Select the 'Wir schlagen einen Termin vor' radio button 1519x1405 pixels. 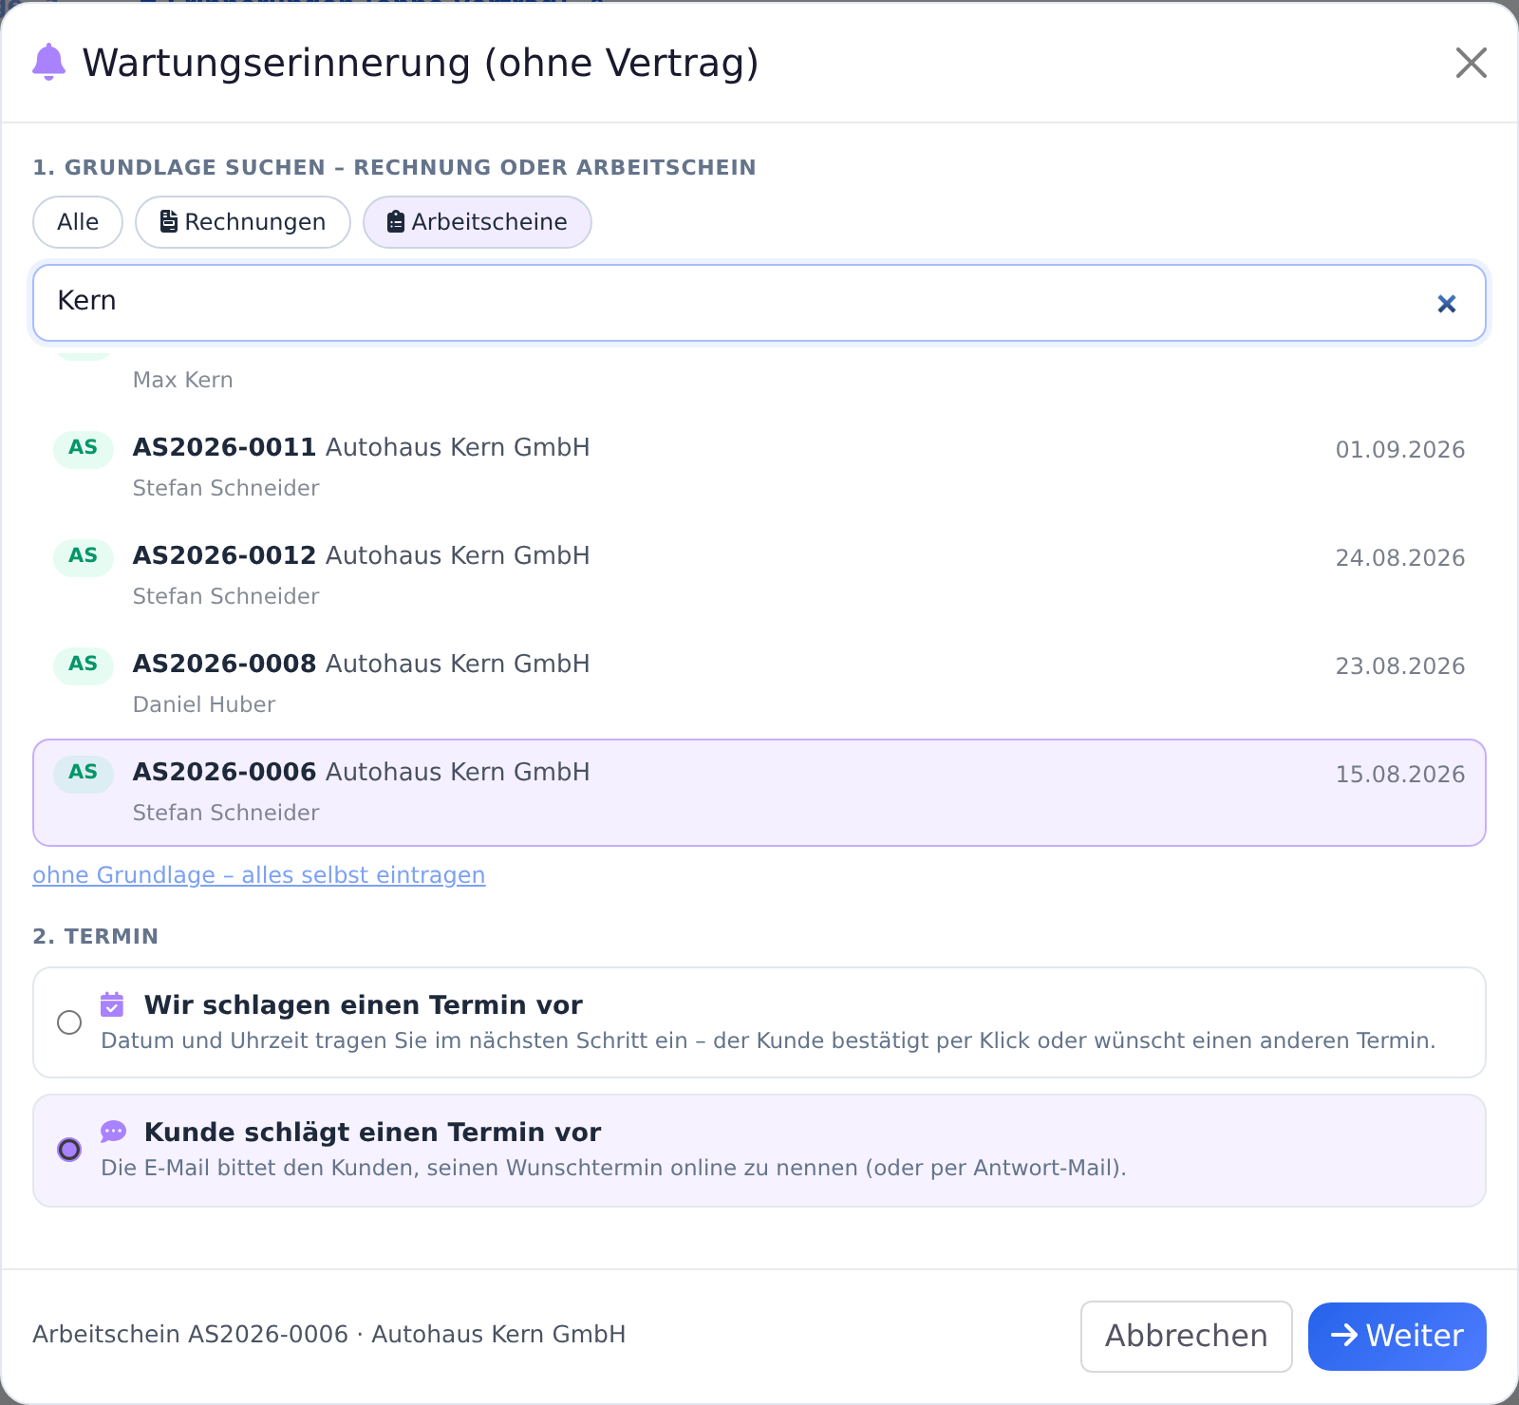tap(69, 1022)
